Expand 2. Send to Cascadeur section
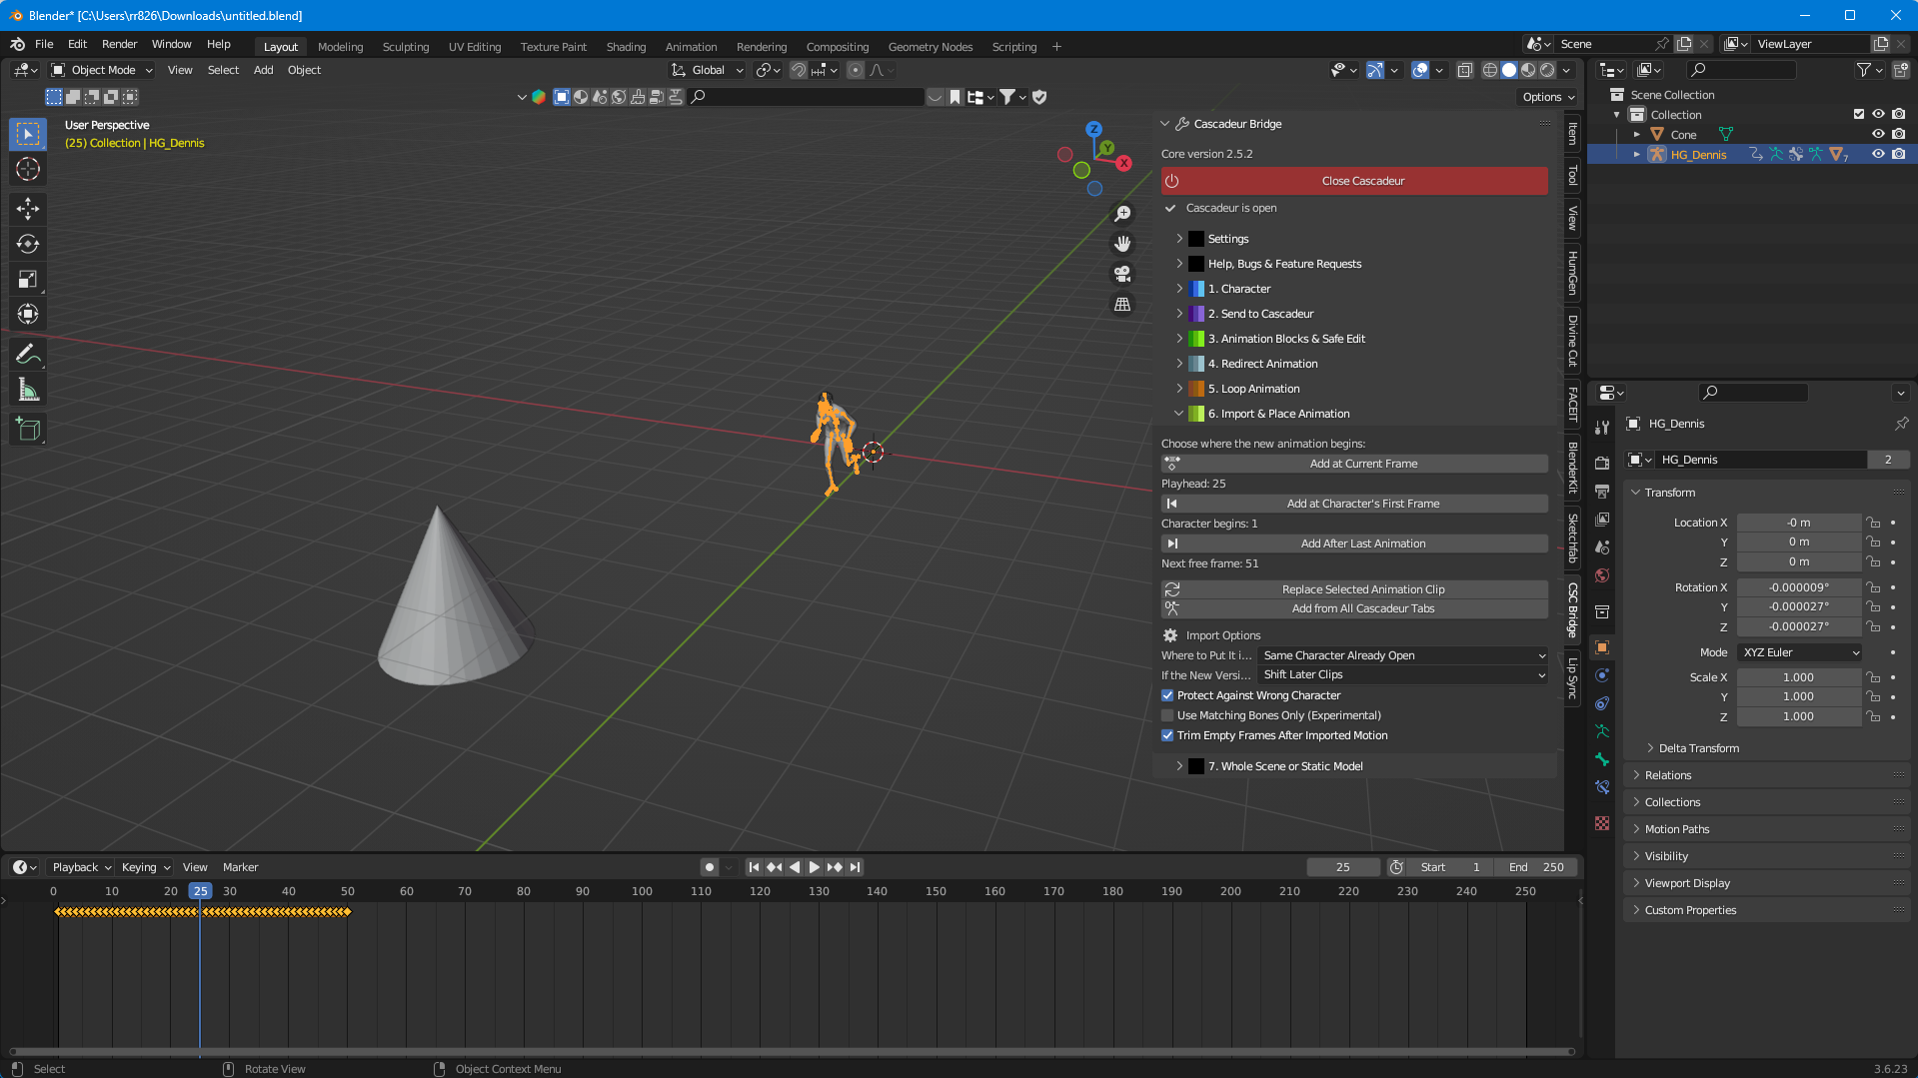Viewport: 1918px width, 1078px height. click(1179, 314)
